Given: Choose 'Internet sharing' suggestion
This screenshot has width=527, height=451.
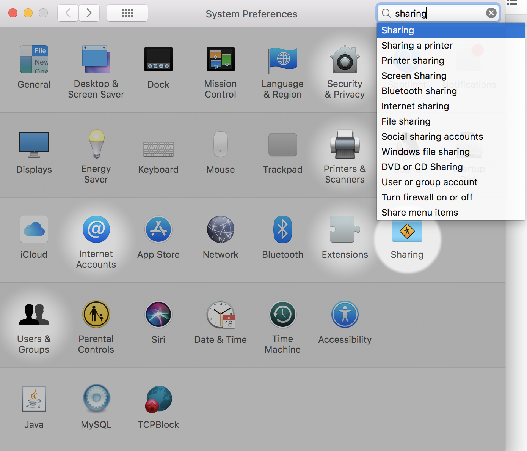Looking at the screenshot, I should (x=451, y=106).
